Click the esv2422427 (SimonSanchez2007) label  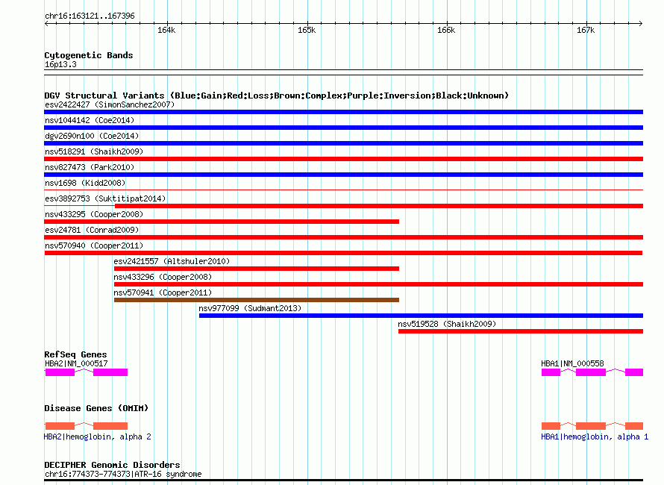(x=110, y=104)
